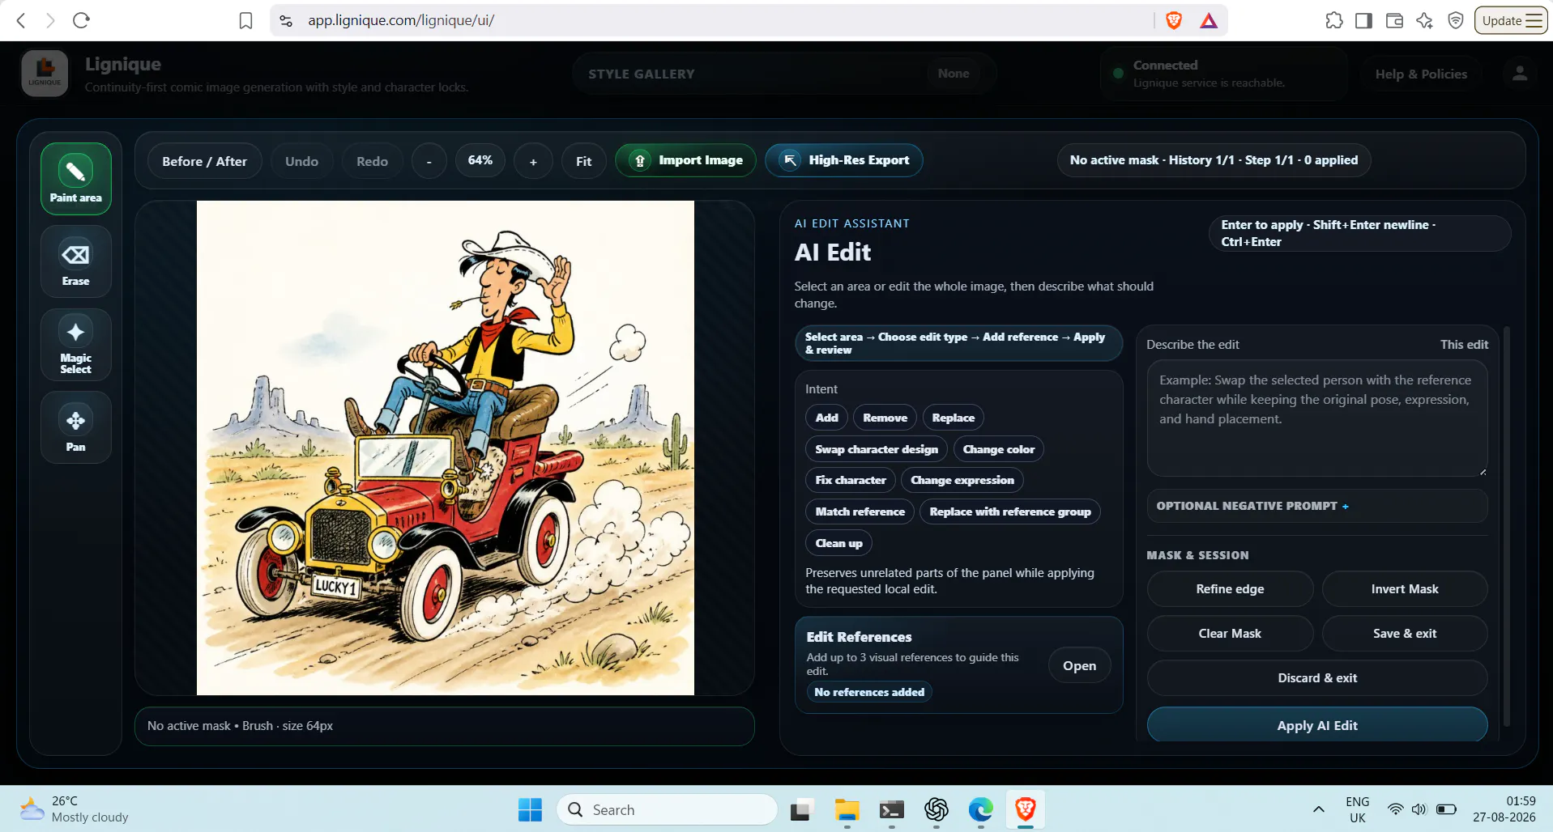Choose Swap character design intent
Screen dimensions: 1553x832
[877, 449]
